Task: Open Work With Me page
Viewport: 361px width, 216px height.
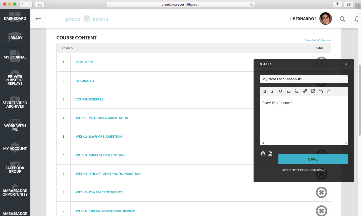Action: point(15,128)
